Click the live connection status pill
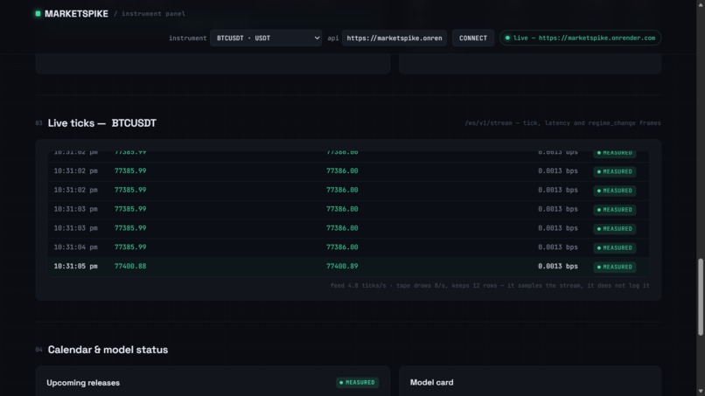The width and height of the screenshot is (705, 396). point(580,38)
